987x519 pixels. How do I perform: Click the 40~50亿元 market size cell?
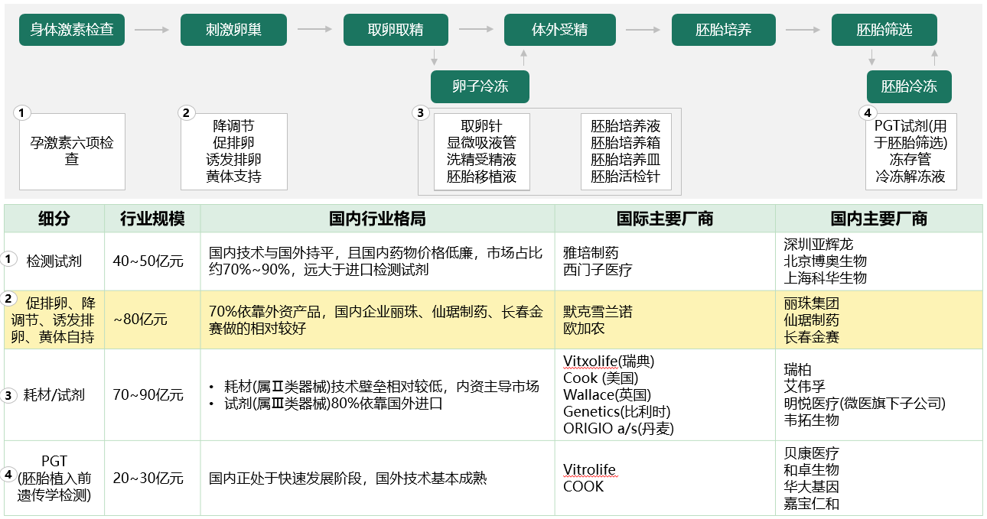pyautogui.click(x=152, y=261)
